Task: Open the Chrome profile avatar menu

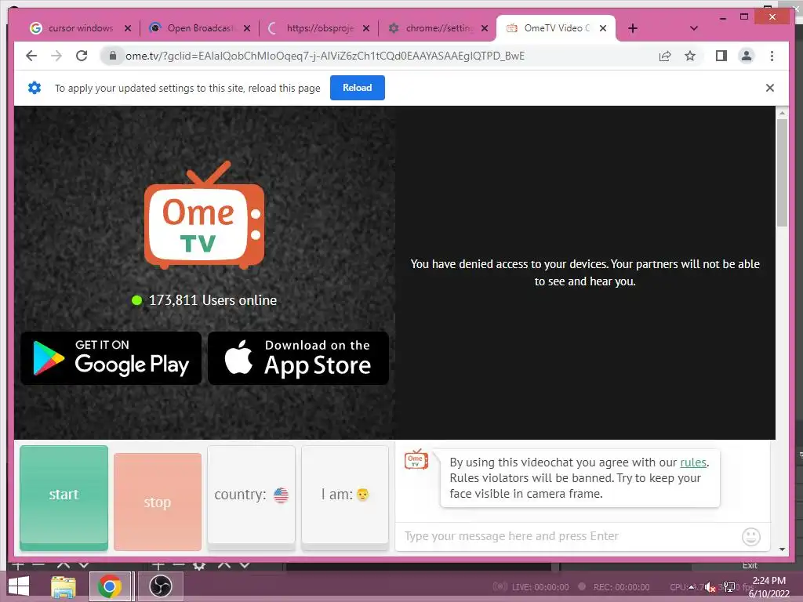Action: pos(747,56)
